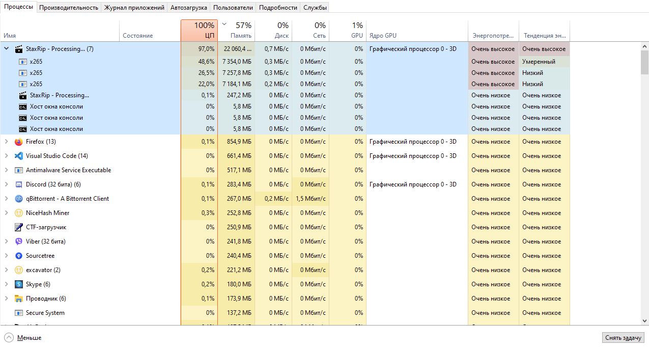Click the StaxRip process icon

click(x=19, y=48)
